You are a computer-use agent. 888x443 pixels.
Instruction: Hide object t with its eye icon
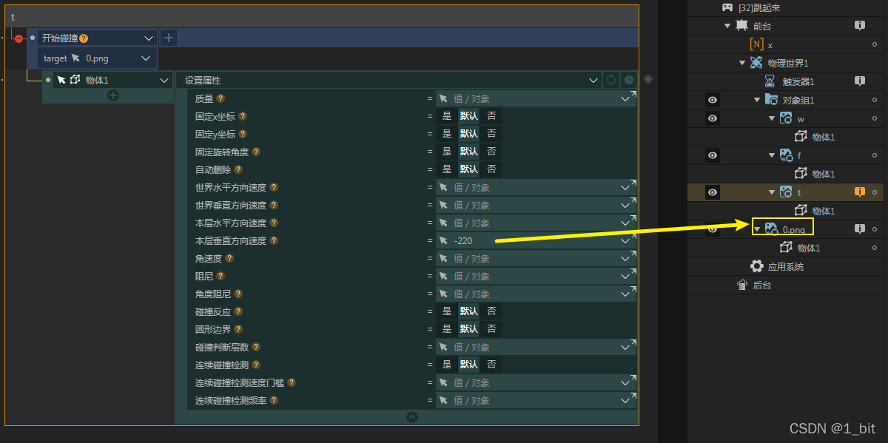point(713,192)
